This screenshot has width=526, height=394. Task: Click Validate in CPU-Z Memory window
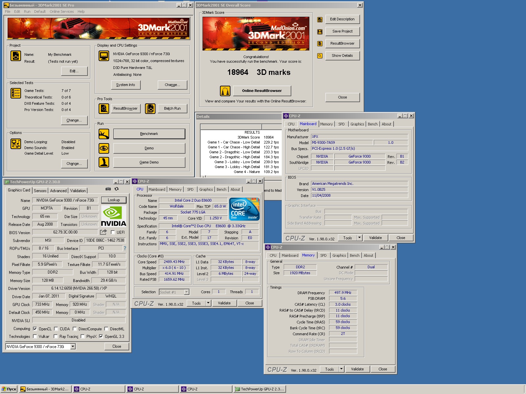(x=357, y=369)
